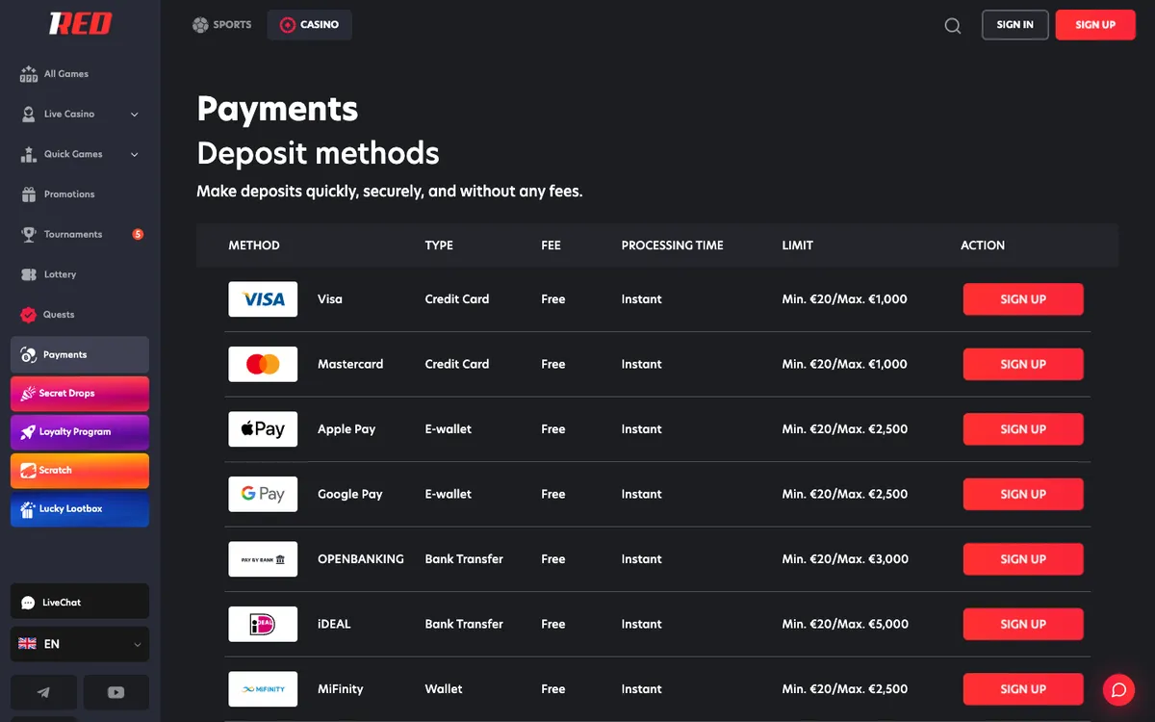This screenshot has width=1155, height=722.
Task: Click the Lottery tickets icon
Action: point(28,274)
